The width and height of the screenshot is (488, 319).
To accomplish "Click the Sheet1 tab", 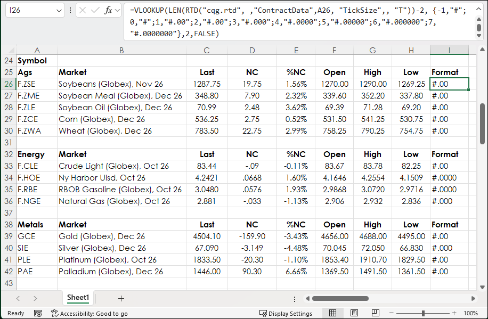I will coord(78,298).
